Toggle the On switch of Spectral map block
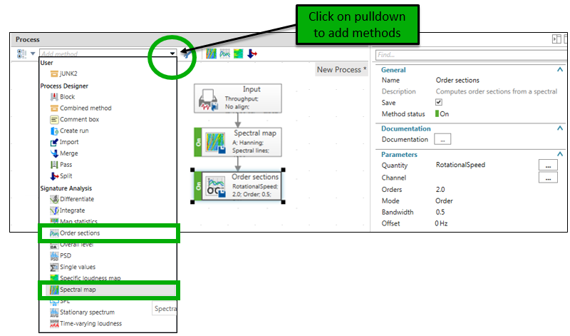Viewport: 570px width, 336px height. pyautogui.click(x=199, y=143)
